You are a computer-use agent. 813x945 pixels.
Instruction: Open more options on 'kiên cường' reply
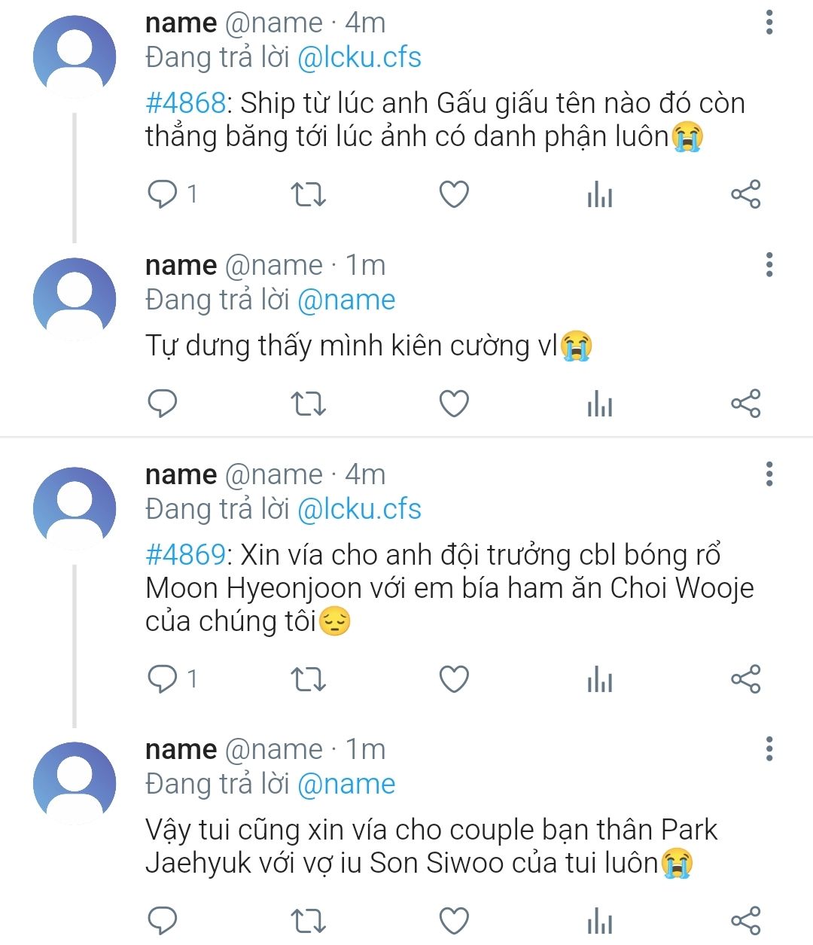pyautogui.click(x=769, y=265)
